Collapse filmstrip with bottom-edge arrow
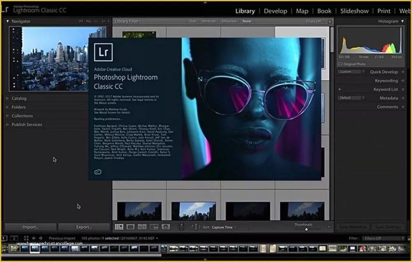Screen dimensions: 412x262 [x=205, y=260]
